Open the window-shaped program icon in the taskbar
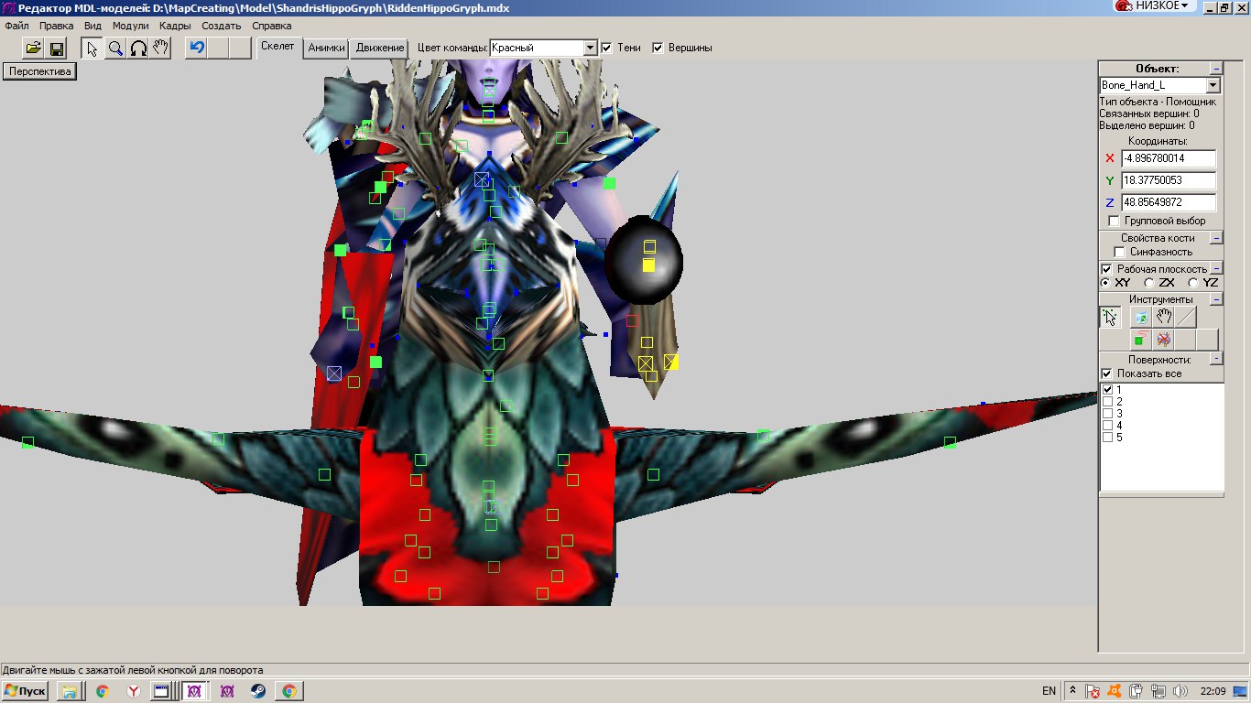1251x703 pixels. click(x=161, y=691)
